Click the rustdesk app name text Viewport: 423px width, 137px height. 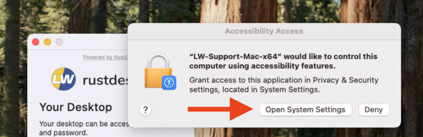(x=105, y=80)
